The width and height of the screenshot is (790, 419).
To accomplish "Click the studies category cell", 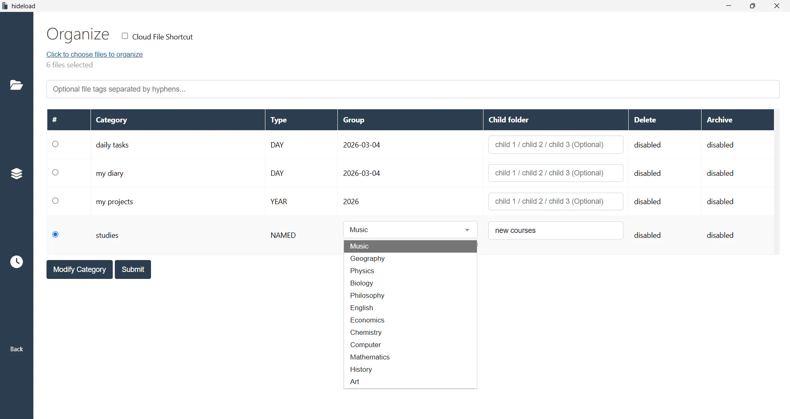I will click(178, 235).
